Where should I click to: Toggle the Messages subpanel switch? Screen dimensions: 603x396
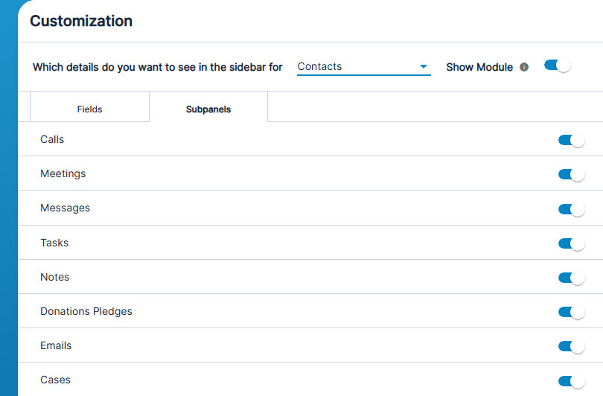tap(572, 209)
